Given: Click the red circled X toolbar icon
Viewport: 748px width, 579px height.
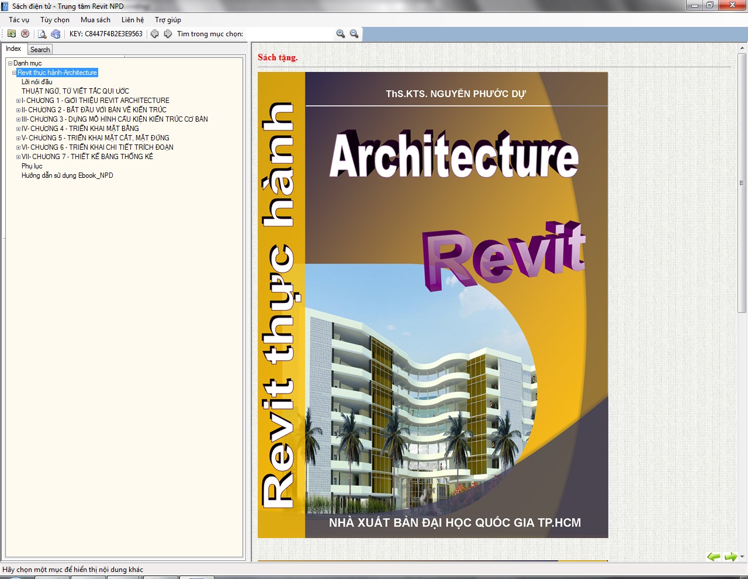Looking at the screenshot, I should click(25, 33).
